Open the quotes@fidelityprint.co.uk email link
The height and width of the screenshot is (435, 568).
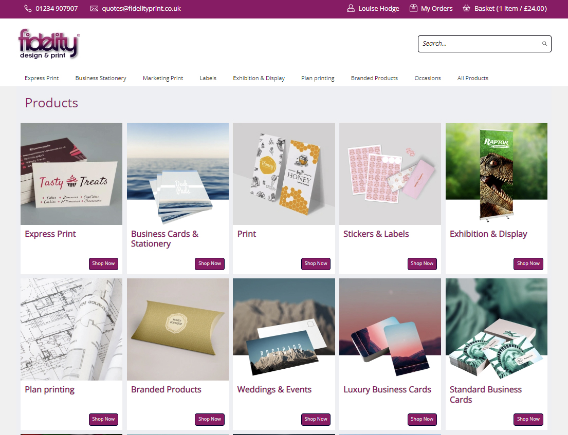(141, 8)
